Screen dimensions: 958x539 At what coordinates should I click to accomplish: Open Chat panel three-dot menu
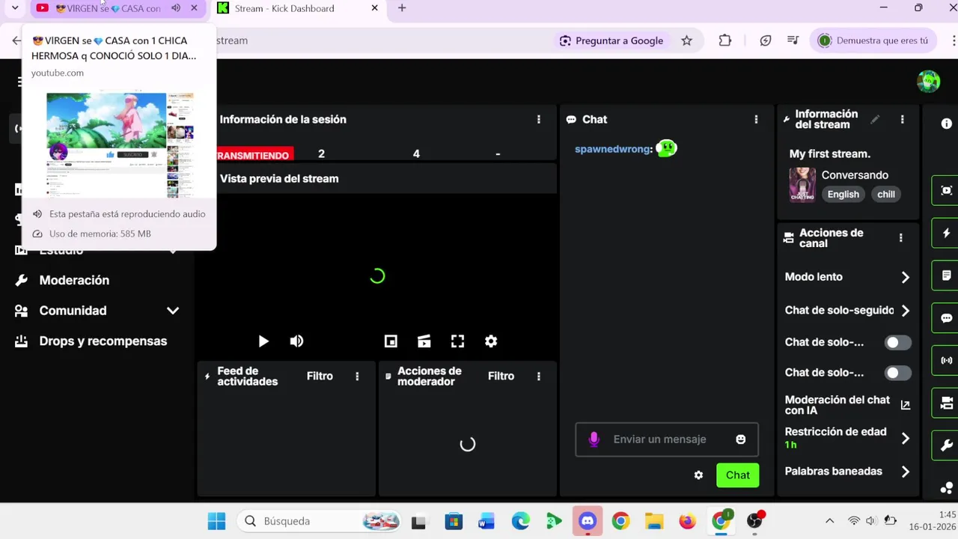(x=756, y=119)
